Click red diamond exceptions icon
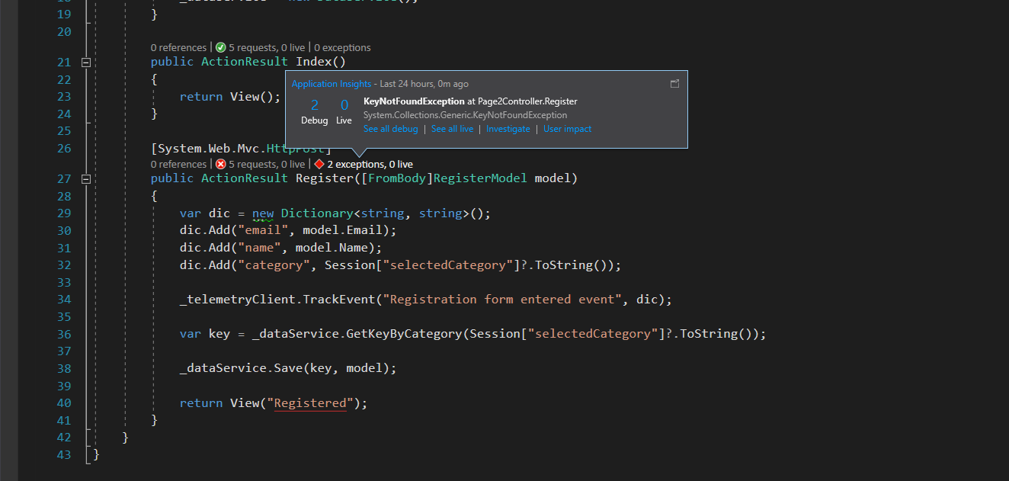The height and width of the screenshot is (481, 1009). point(319,164)
